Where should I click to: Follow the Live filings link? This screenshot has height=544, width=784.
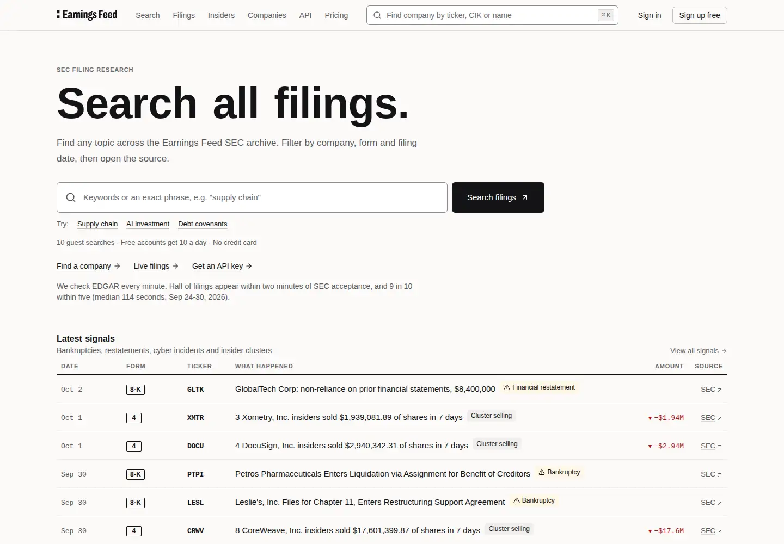pyautogui.click(x=156, y=266)
